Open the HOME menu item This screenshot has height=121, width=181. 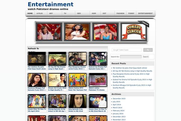pos(30,13)
